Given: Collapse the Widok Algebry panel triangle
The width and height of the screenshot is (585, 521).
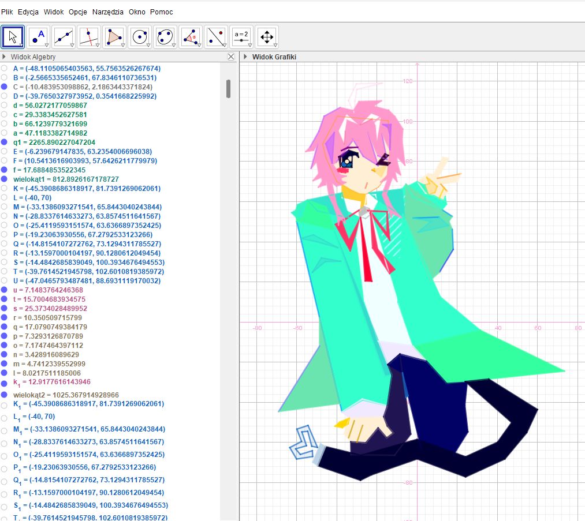Looking at the screenshot, I should [4, 57].
